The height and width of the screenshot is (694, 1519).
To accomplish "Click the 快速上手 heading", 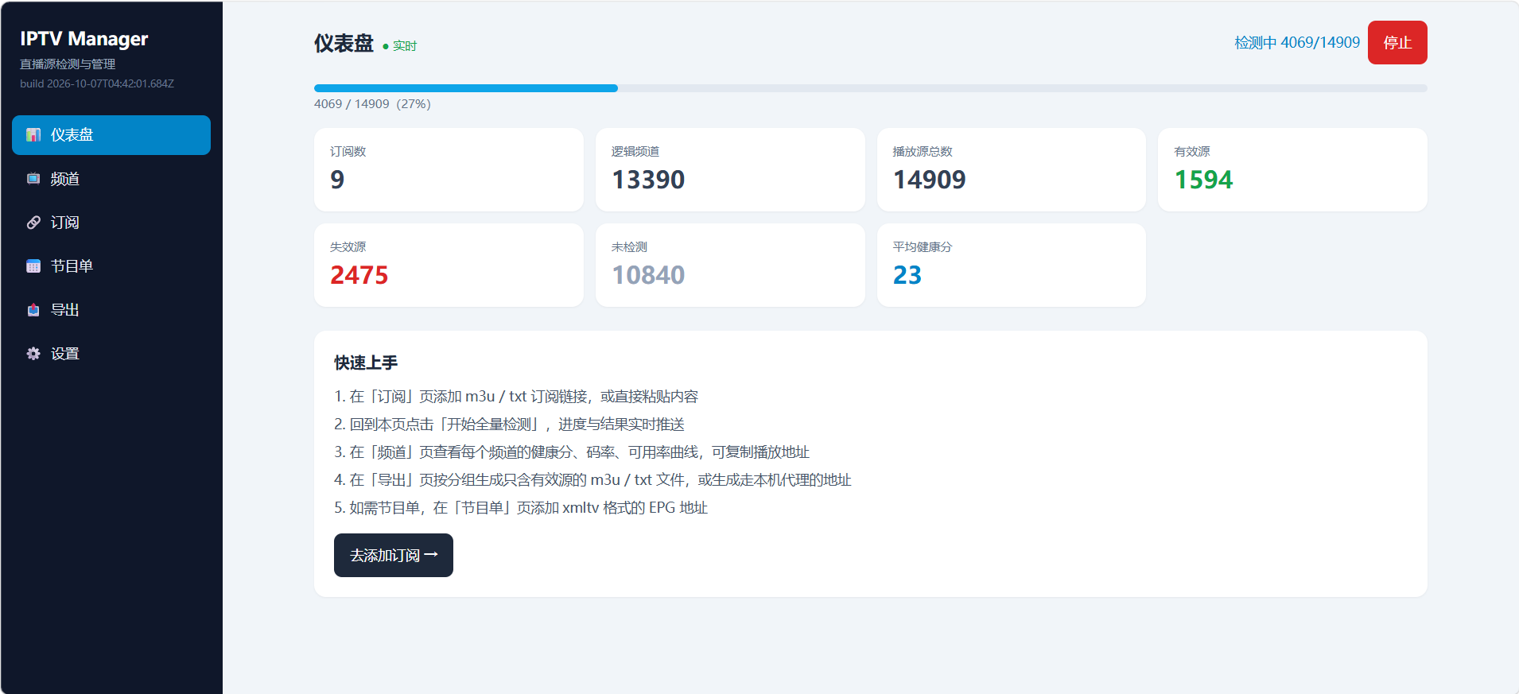I will click(366, 363).
